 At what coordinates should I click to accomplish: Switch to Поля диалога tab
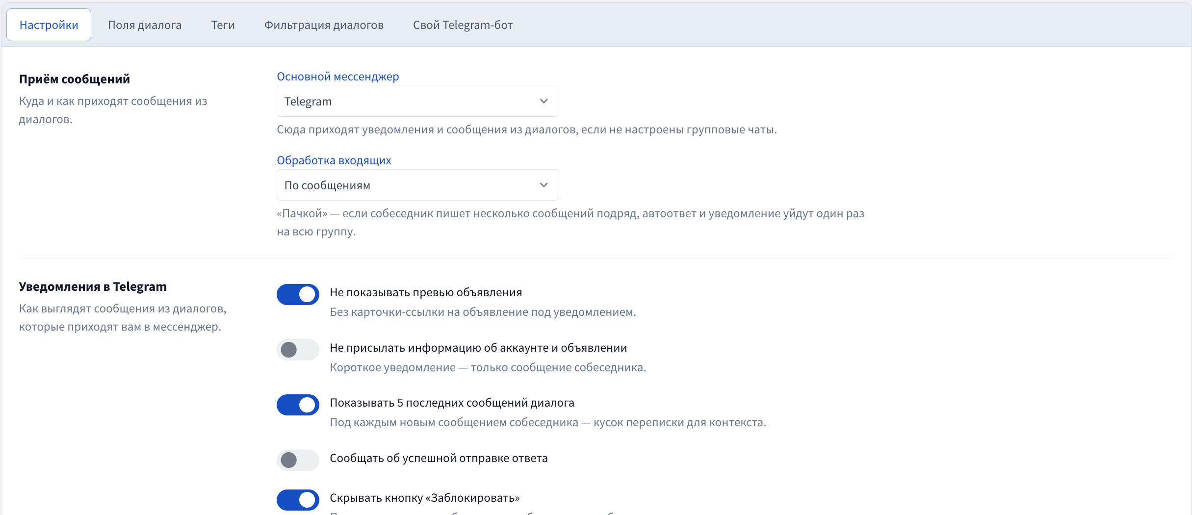click(145, 25)
